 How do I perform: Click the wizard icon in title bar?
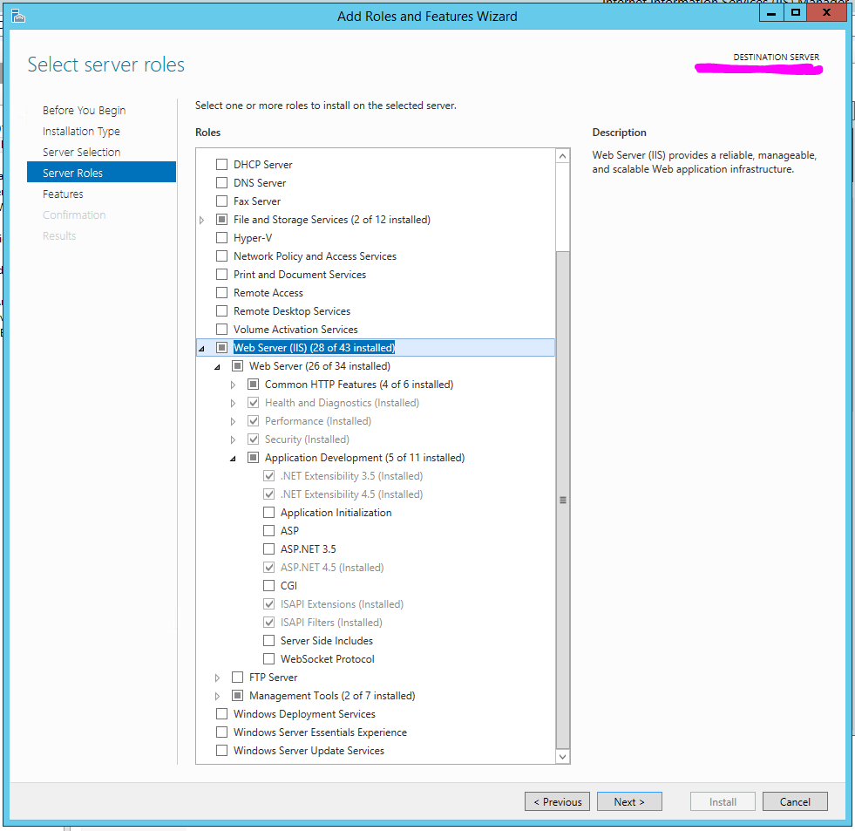click(x=18, y=16)
